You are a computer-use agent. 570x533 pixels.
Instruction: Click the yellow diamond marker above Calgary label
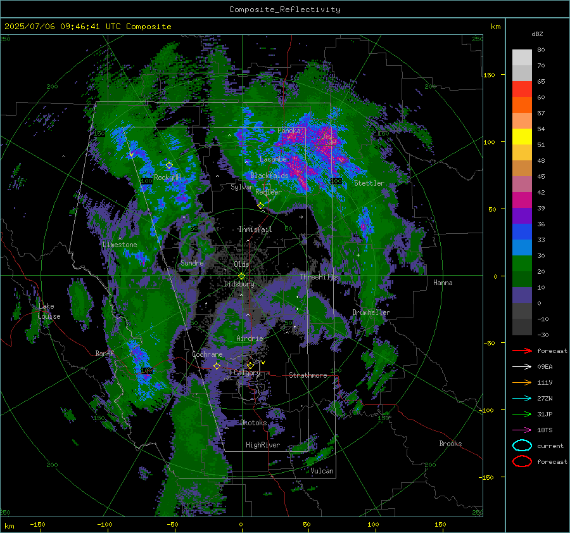point(250,365)
